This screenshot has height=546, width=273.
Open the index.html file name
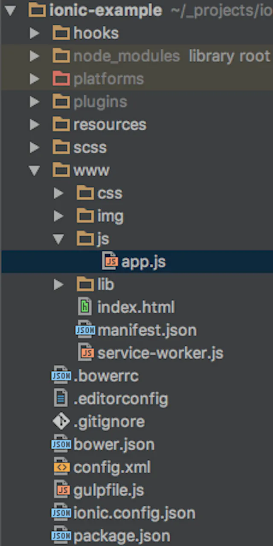pos(136,307)
